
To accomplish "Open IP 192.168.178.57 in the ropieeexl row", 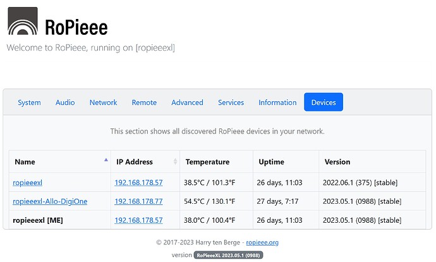I will [138, 183].
